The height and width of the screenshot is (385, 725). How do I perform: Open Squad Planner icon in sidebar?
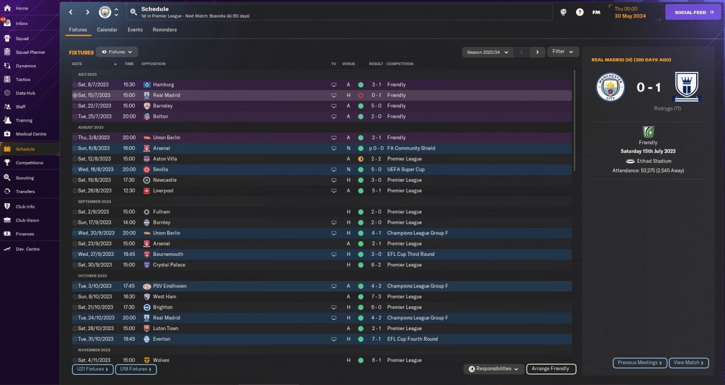point(7,52)
